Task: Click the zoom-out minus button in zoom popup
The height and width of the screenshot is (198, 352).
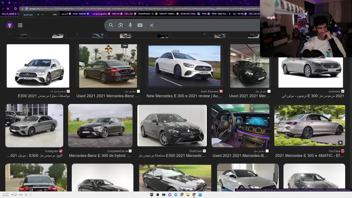Action: pos(43,15)
